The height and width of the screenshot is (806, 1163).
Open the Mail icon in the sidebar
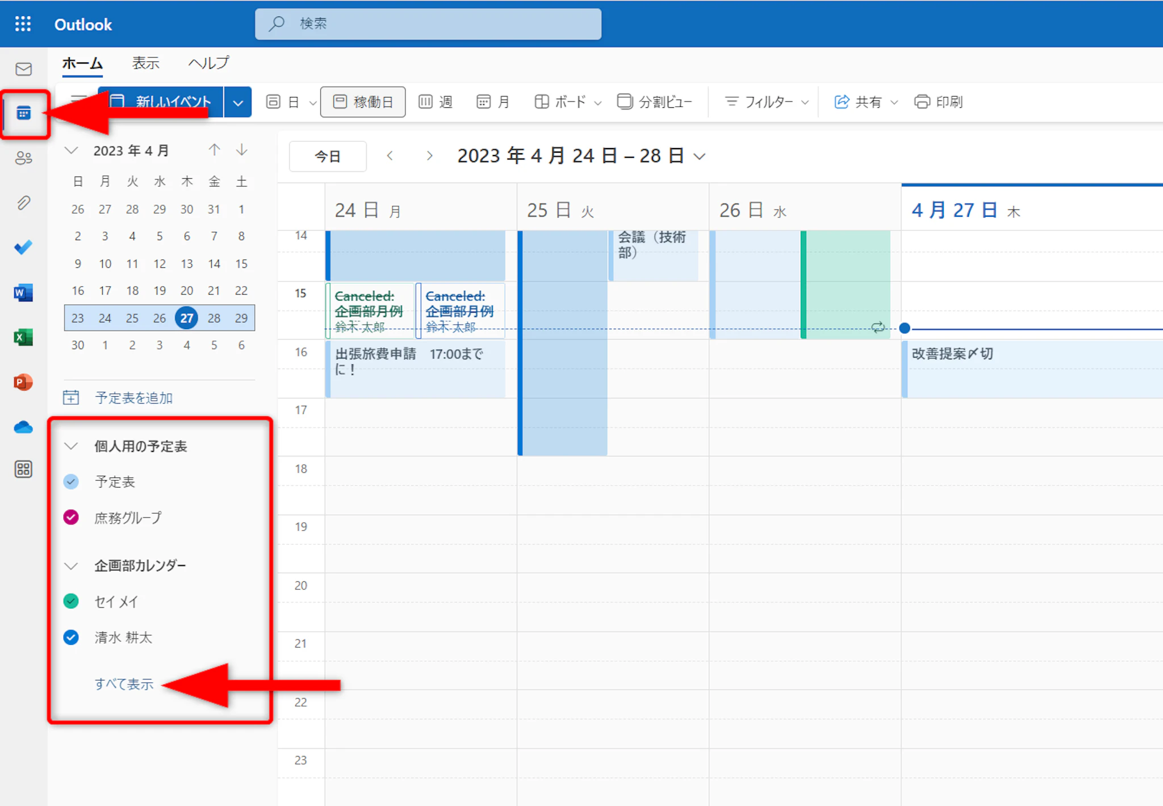tap(23, 69)
